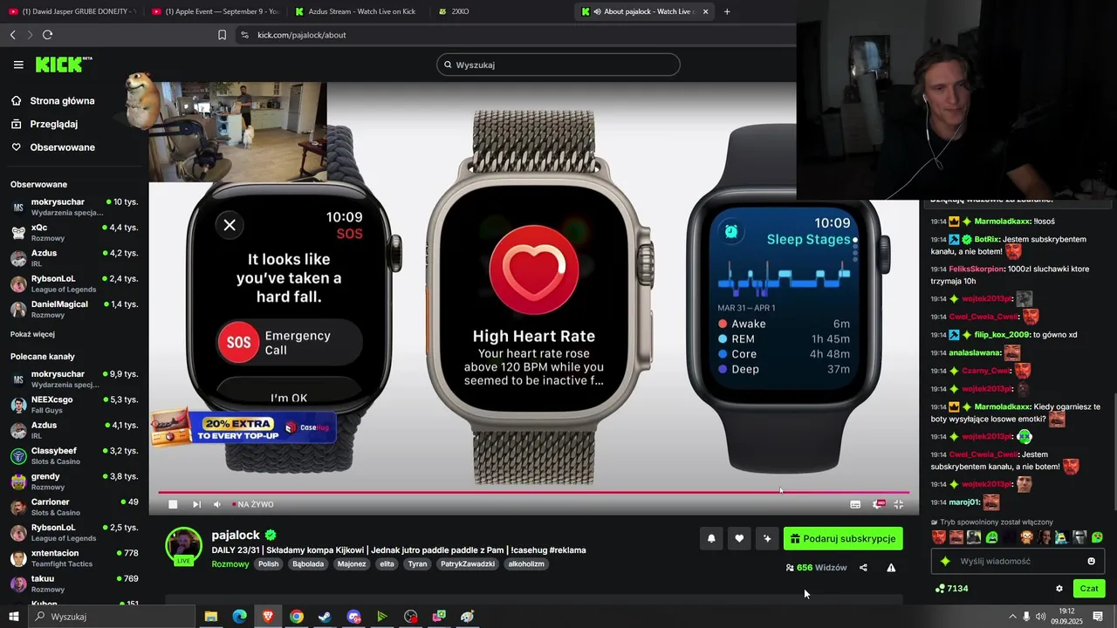Image resolution: width=1117 pixels, height=628 pixels.
Task: Reload the page
Action: pos(47,35)
